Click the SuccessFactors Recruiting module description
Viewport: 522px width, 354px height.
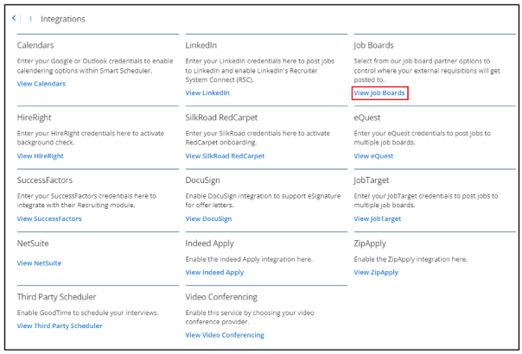pos(86,200)
